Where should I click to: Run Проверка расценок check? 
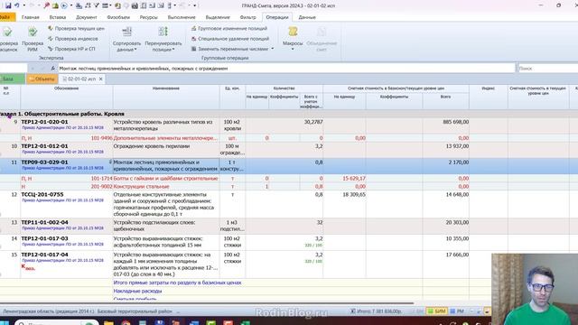pyautogui.click(x=7, y=39)
